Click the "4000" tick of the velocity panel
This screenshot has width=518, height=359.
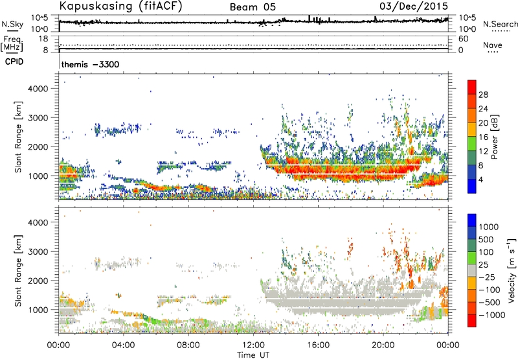[38, 222]
